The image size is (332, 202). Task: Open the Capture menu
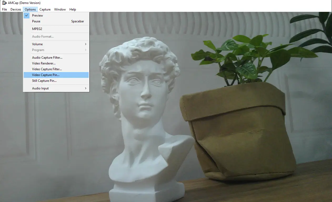[x=45, y=9]
